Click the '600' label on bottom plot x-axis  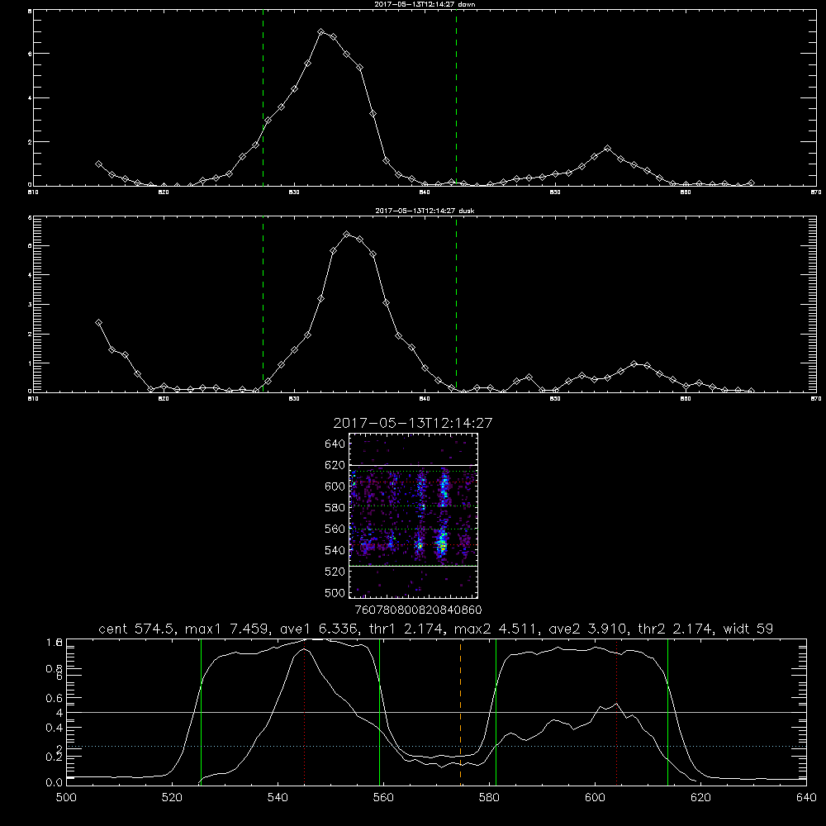click(595, 798)
